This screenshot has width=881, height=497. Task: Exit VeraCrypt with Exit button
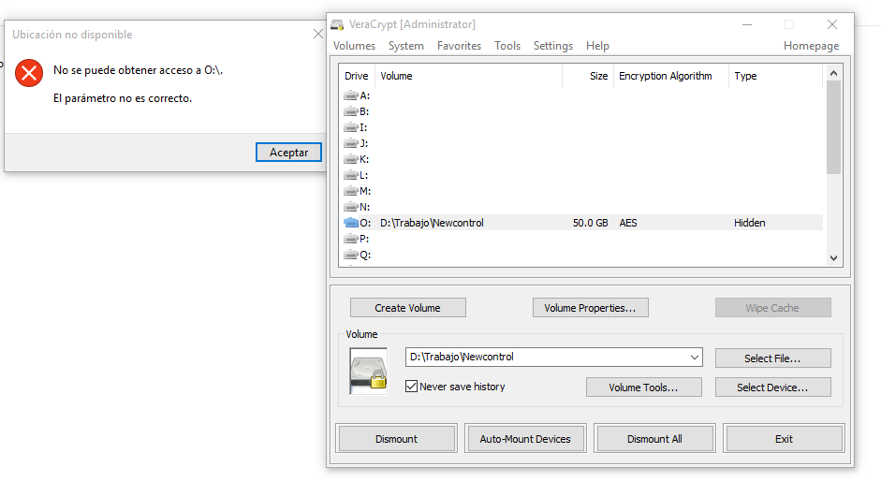784,439
